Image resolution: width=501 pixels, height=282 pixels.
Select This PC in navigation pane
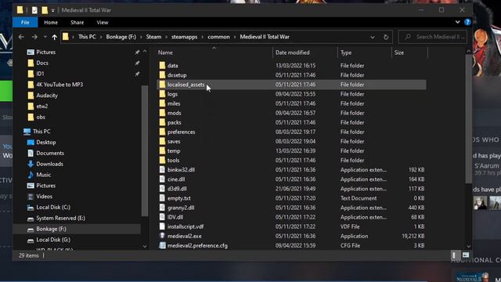click(x=41, y=132)
